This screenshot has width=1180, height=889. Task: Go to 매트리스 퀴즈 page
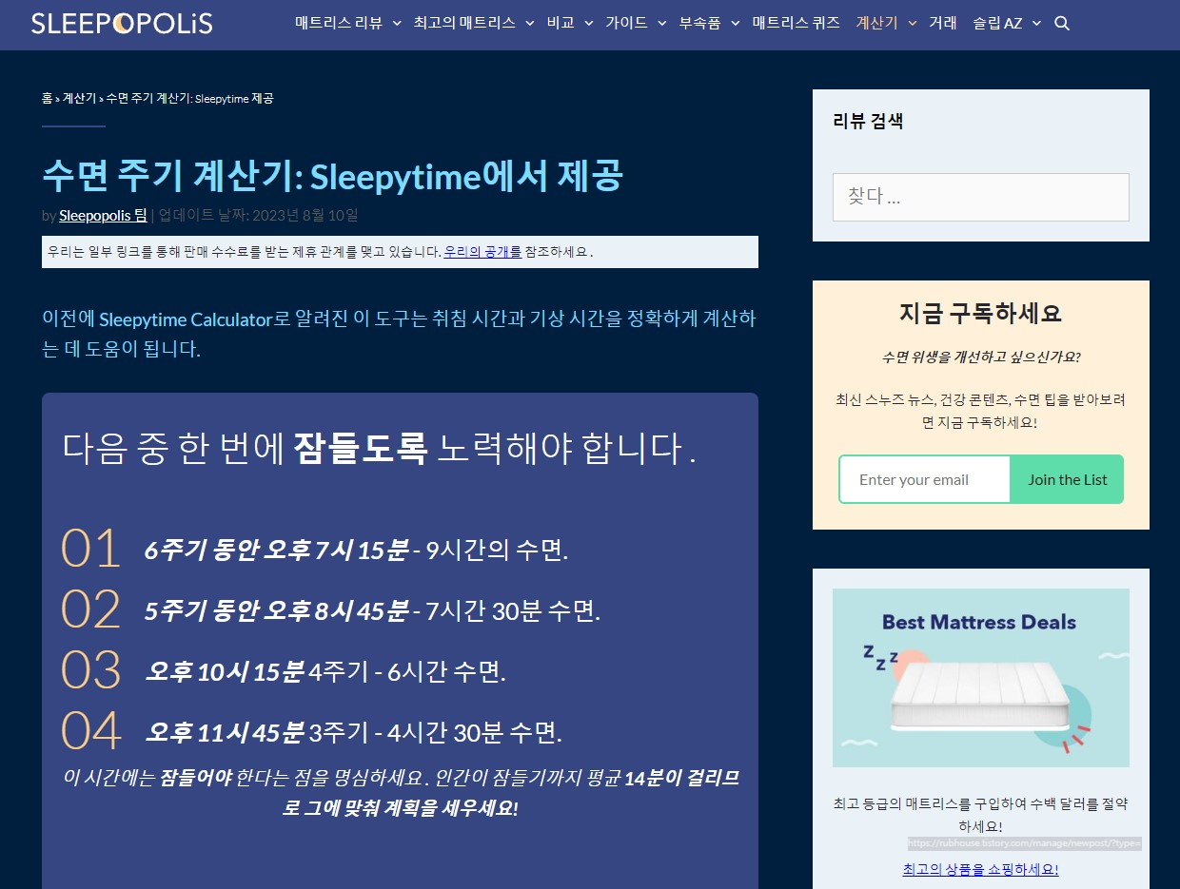[796, 24]
